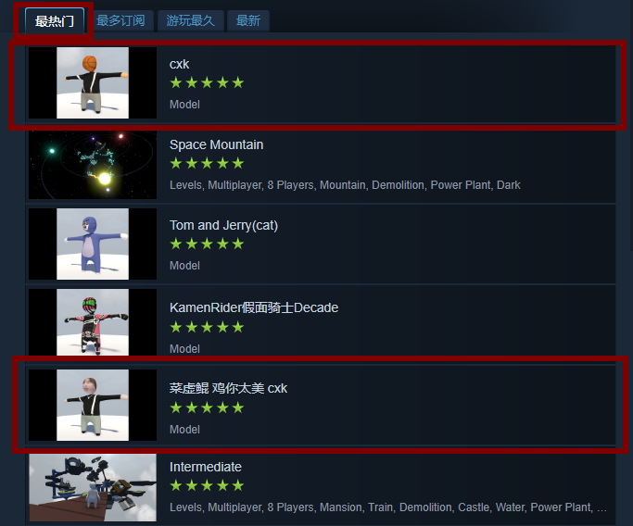The height and width of the screenshot is (526, 633).
Task: Open the basketball-head cxk model thumbnail
Action: 93,82
